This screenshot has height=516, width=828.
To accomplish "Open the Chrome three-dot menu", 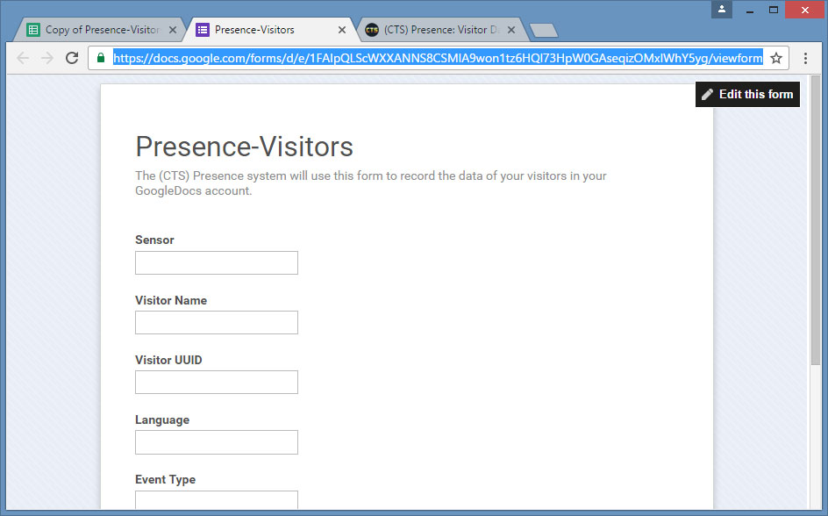I will (805, 58).
